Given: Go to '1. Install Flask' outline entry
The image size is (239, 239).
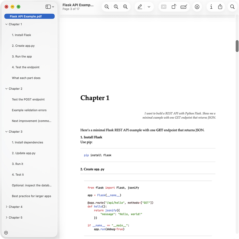Looking at the screenshot, I should pos(21,35).
